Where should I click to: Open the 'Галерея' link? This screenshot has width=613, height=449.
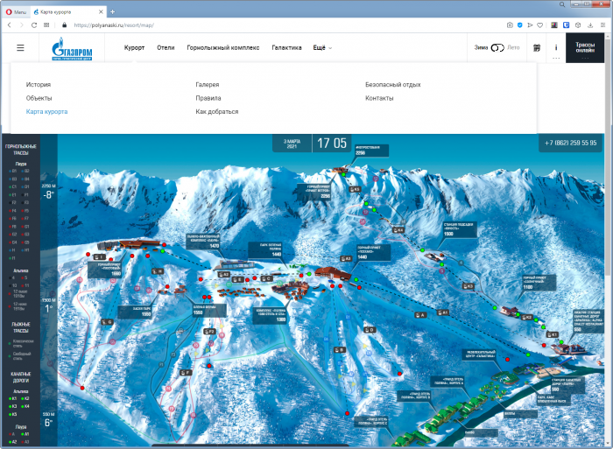coord(208,84)
